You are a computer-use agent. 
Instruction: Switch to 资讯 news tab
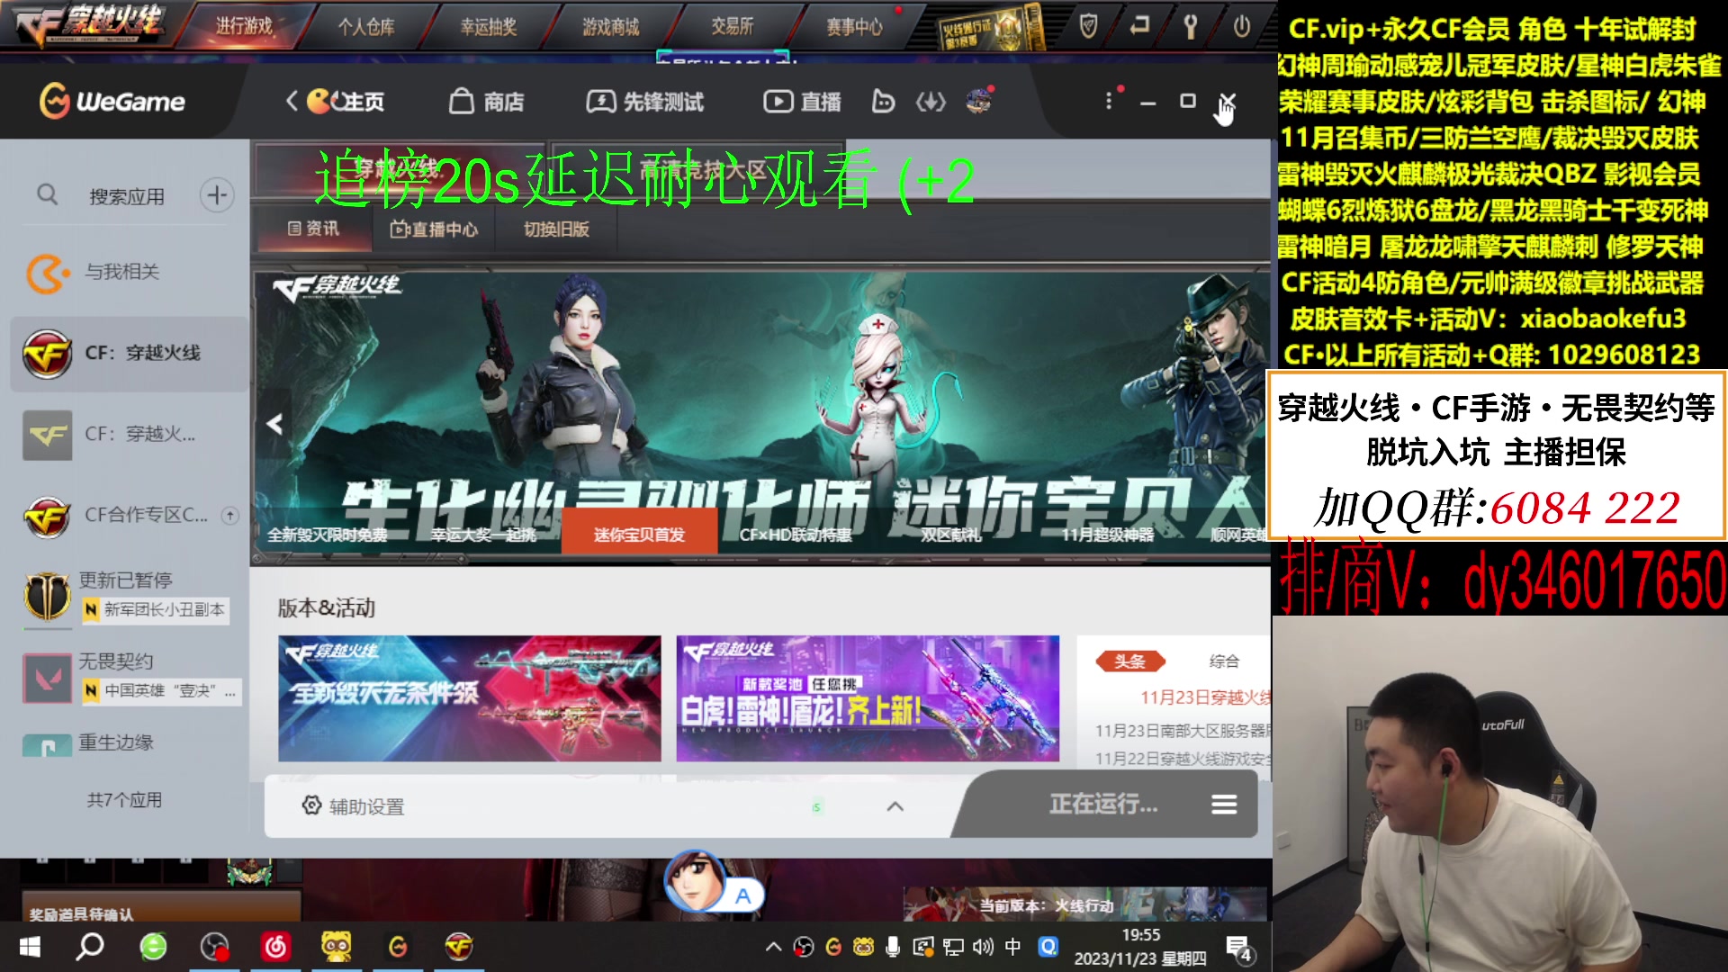tap(313, 229)
